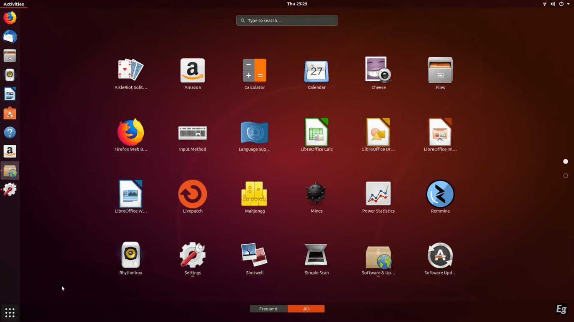Go to the second app page indicator
Screen dimensions: 574x322
(566, 176)
